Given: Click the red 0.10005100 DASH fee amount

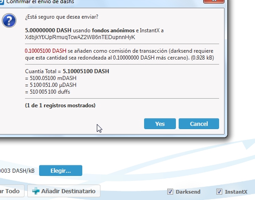Looking at the screenshot, I should [x=45, y=51].
